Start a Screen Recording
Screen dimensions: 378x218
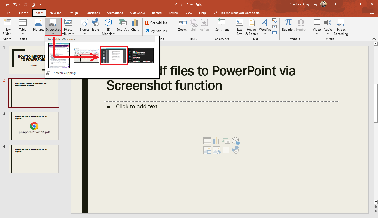point(341,26)
